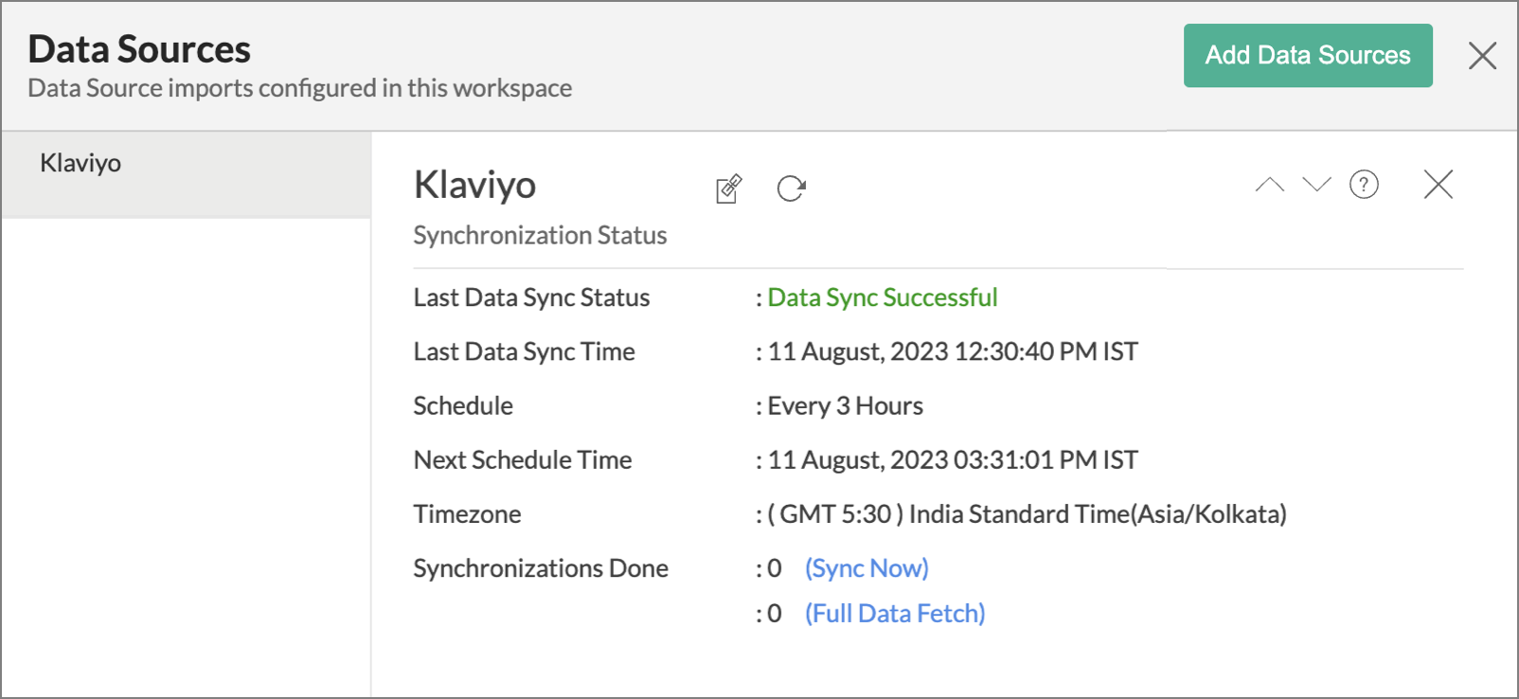
Task: Click the Synchronizations Done label
Action: (541, 568)
